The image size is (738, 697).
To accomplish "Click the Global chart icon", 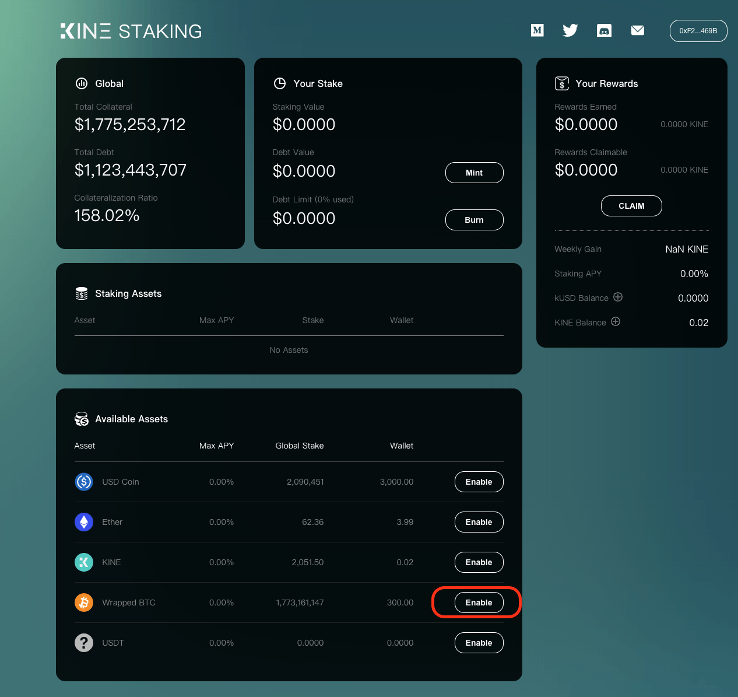I will coord(82,83).
